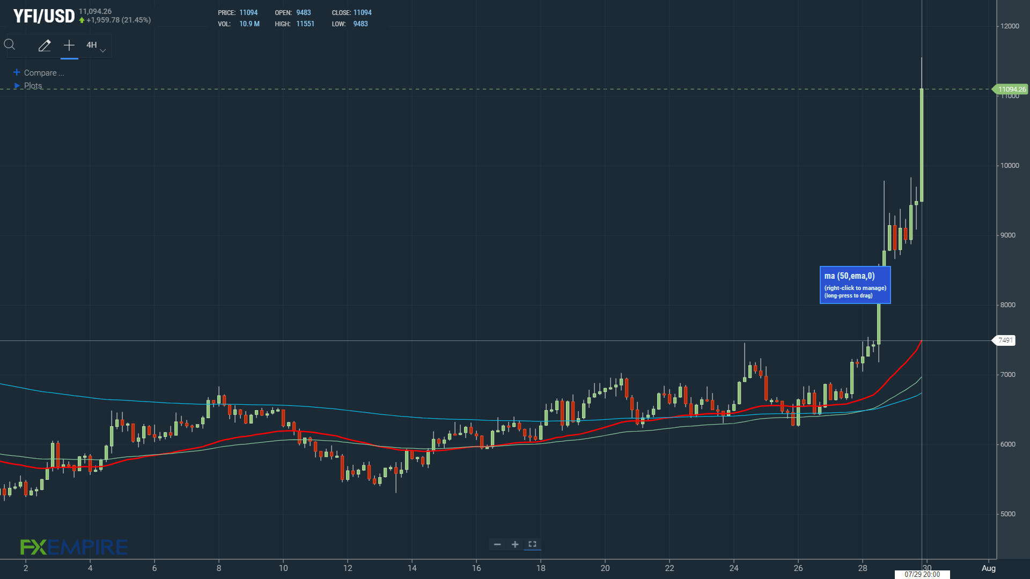The width and height of the screenshot is (1030, 579).
Task: Open the 4H timeframe dropdown
Action: tap(96, 46)
